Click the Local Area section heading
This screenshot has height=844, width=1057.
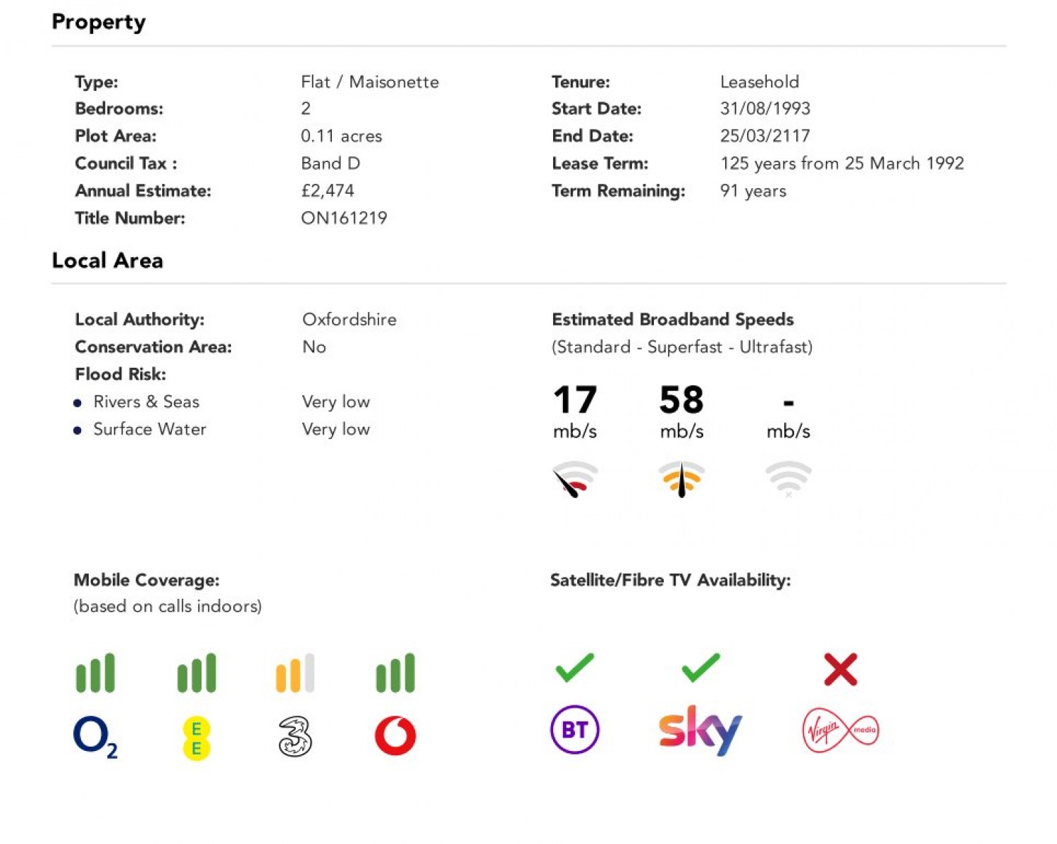107,261
